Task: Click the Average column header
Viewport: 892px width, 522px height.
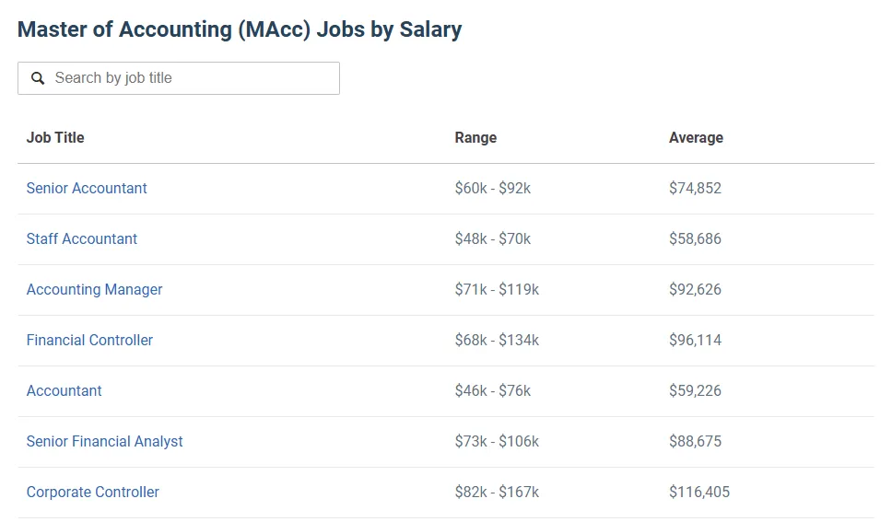Action: pos(696,137)
